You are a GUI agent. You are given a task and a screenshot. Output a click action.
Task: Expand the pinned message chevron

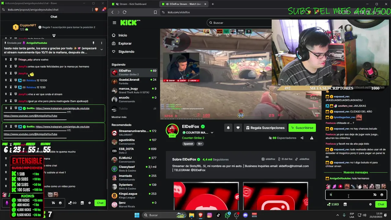point(102,49)
